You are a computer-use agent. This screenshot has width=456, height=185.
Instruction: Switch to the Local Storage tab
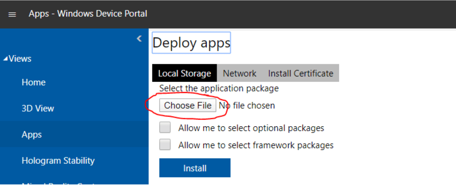pyautogui.click(x=184, y=73)
